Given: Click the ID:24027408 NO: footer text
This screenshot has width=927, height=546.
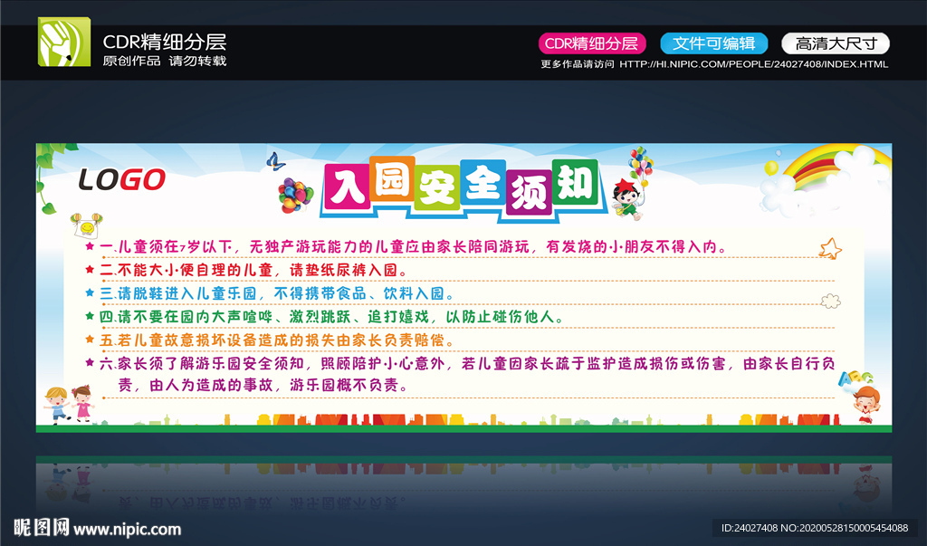Looking at the screenshot, I should pyautogui.click(x=815, y=528).
